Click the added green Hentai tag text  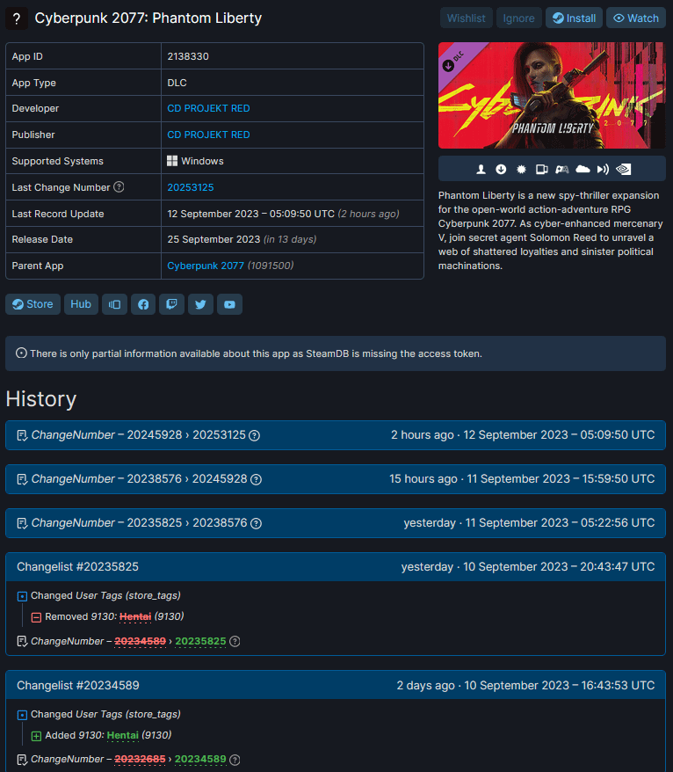point(122,735)
